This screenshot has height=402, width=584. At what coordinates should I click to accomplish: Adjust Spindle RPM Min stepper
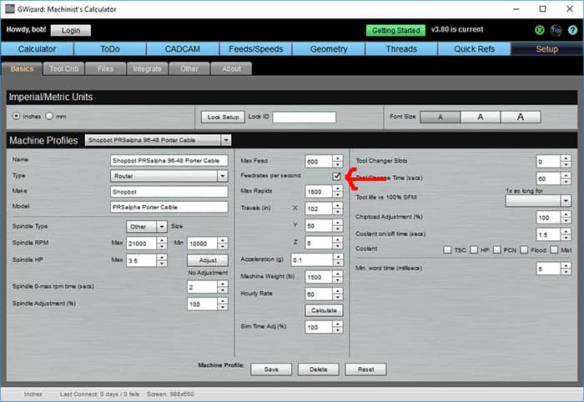[223, 244]
